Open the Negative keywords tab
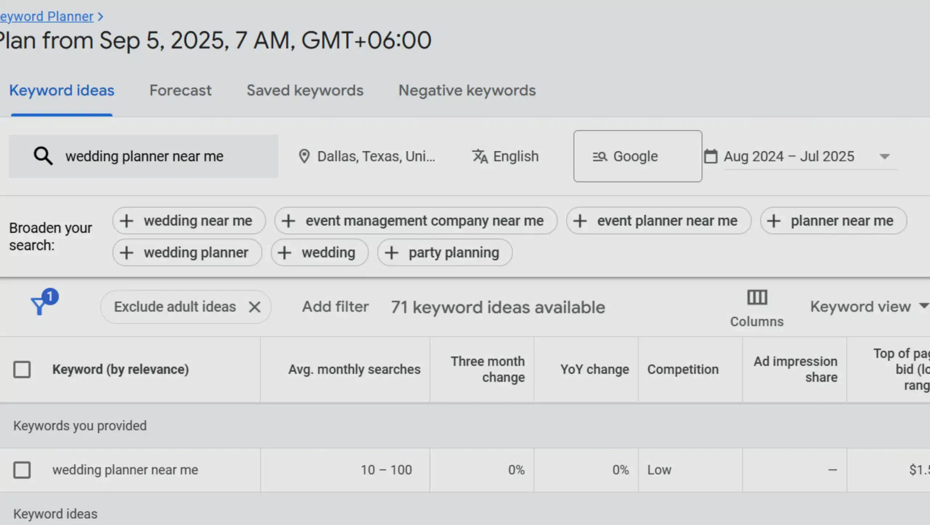This screenshot has height=525, width=930. (x=467, y=90)
